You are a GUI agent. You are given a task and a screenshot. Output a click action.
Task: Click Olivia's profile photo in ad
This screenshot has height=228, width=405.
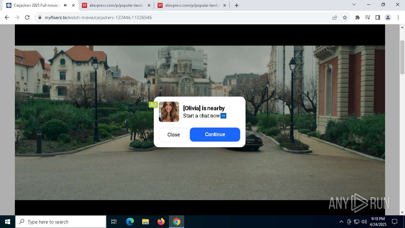169,112
